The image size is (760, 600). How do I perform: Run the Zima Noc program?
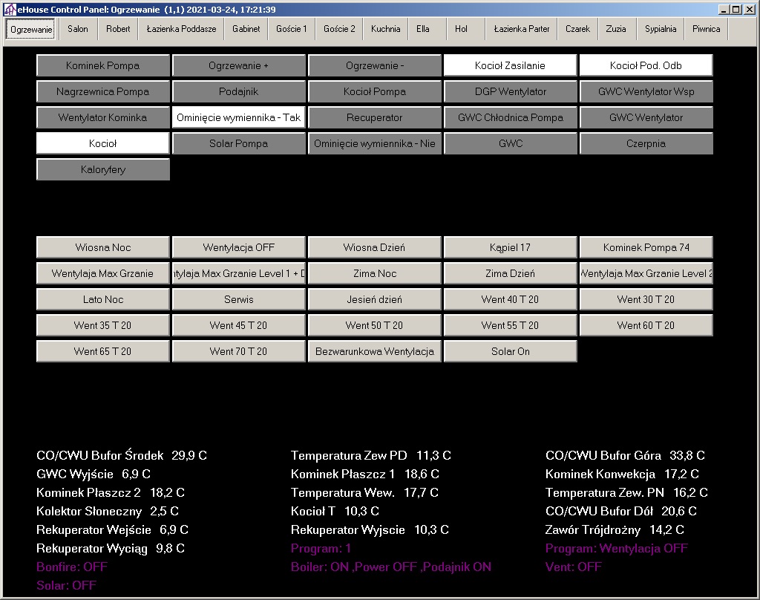[x=374, y=273]
